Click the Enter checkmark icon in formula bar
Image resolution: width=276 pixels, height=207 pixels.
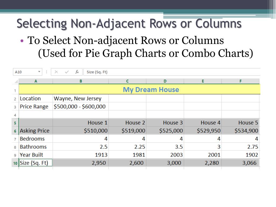(67, 72)
